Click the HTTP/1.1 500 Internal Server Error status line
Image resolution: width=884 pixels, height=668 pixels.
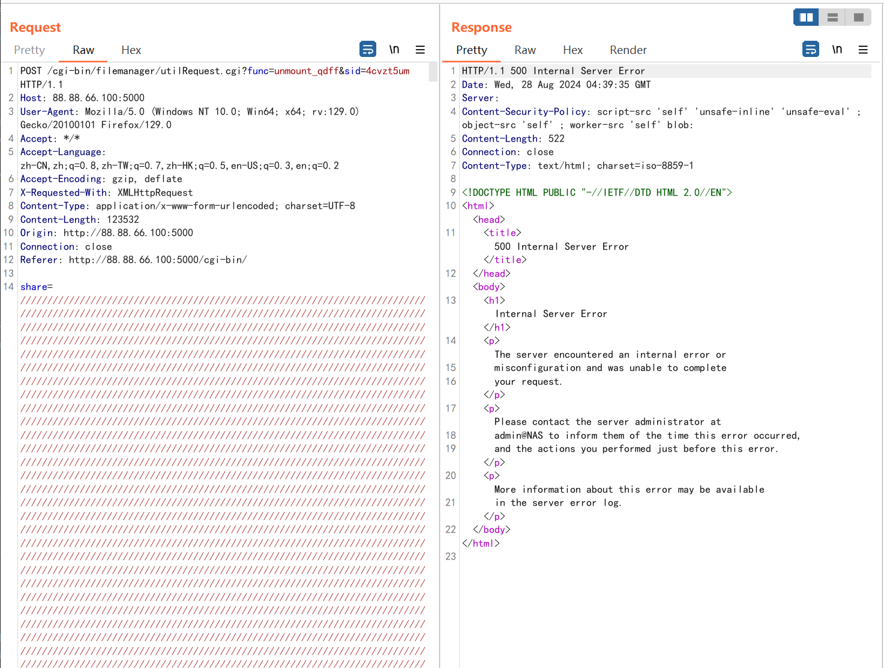click(553, 71)
